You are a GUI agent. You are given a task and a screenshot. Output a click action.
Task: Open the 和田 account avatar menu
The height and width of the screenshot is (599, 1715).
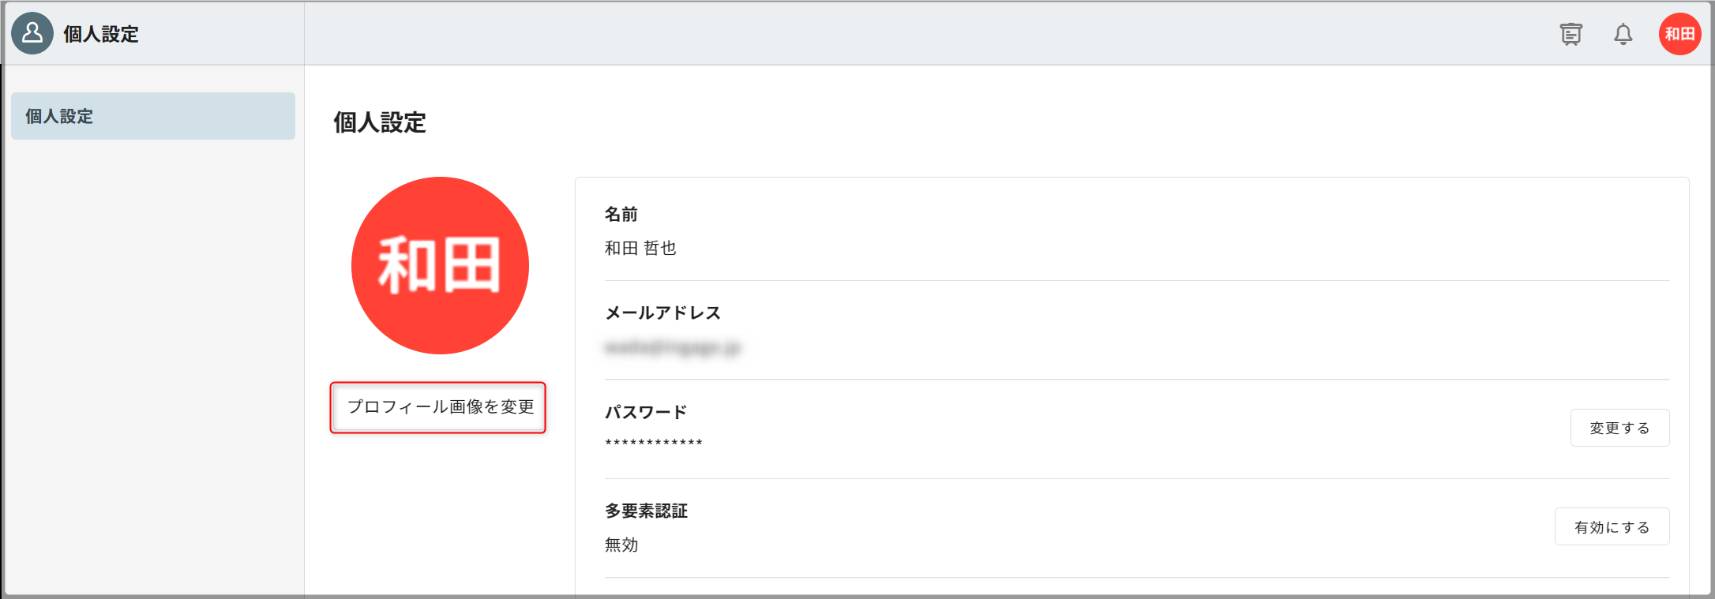tap(1679, 34)
